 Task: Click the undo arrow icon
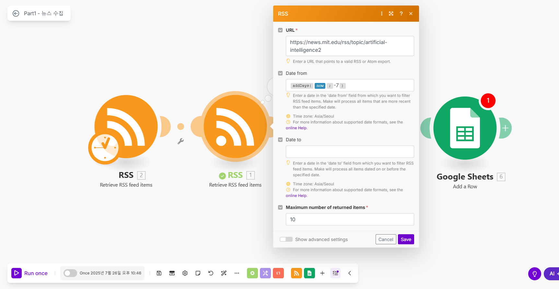(211, 273)
